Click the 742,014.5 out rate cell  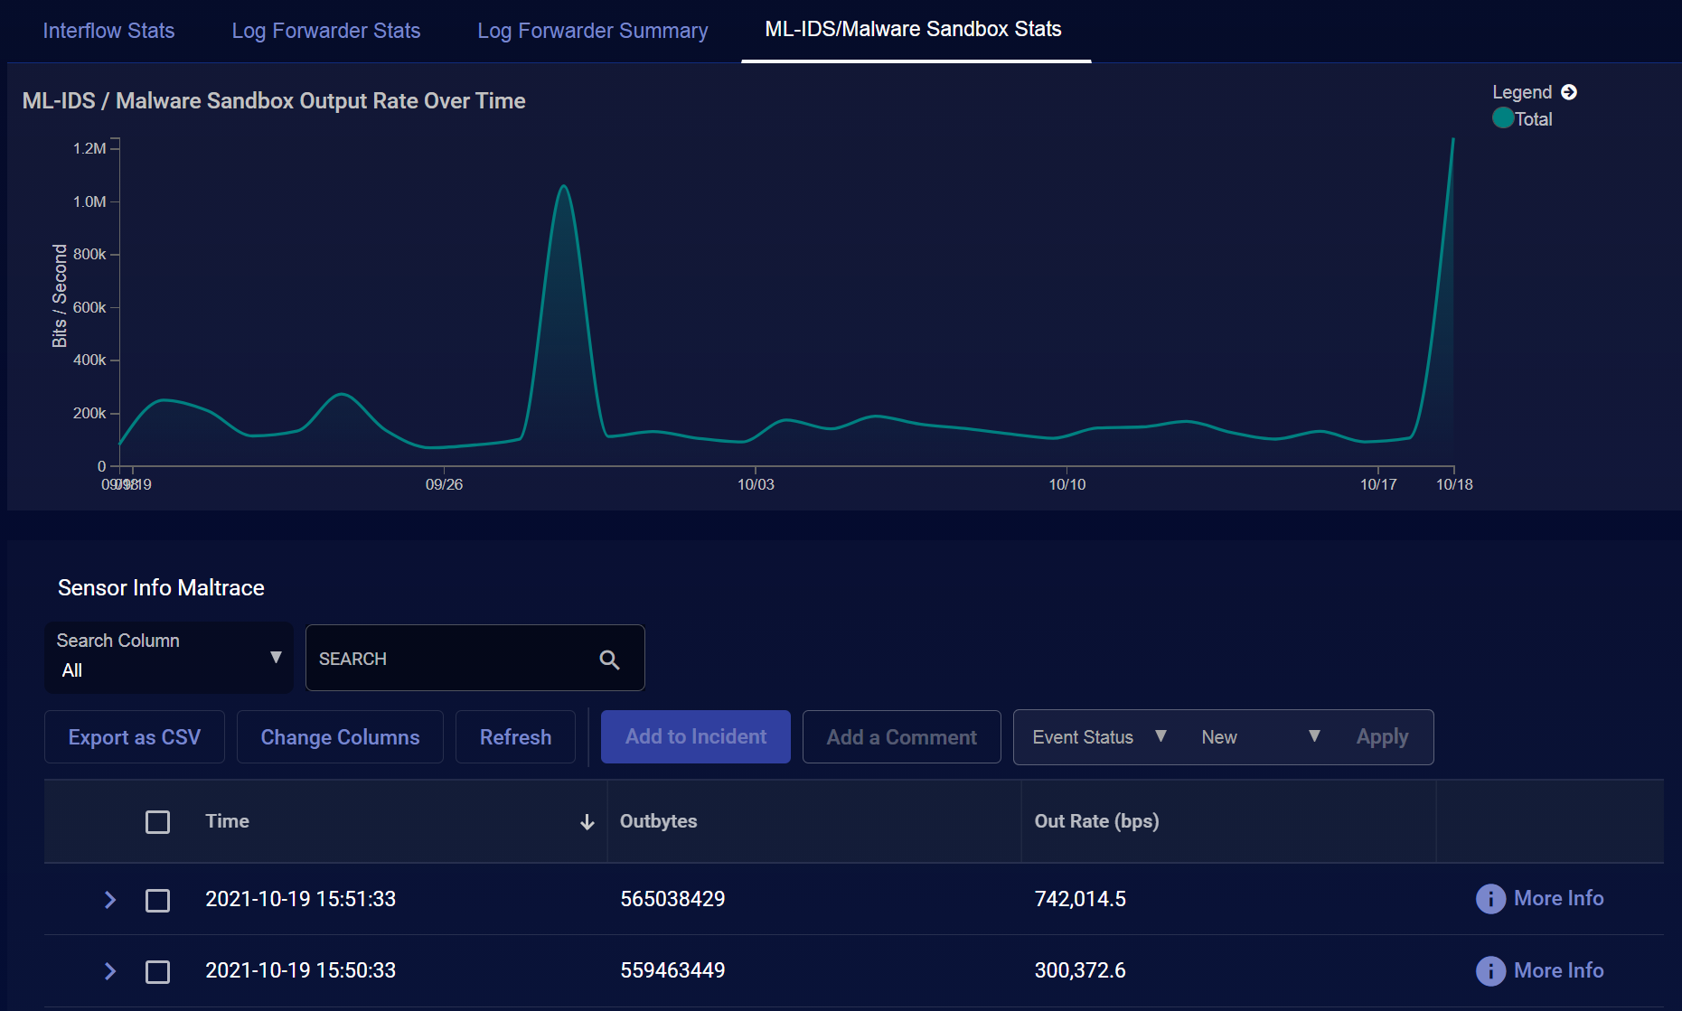pos(1080,900)
